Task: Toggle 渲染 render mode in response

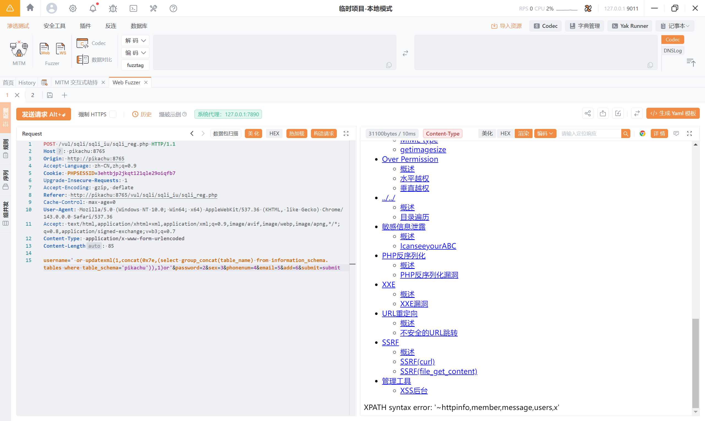Action: tap(523, 134)
